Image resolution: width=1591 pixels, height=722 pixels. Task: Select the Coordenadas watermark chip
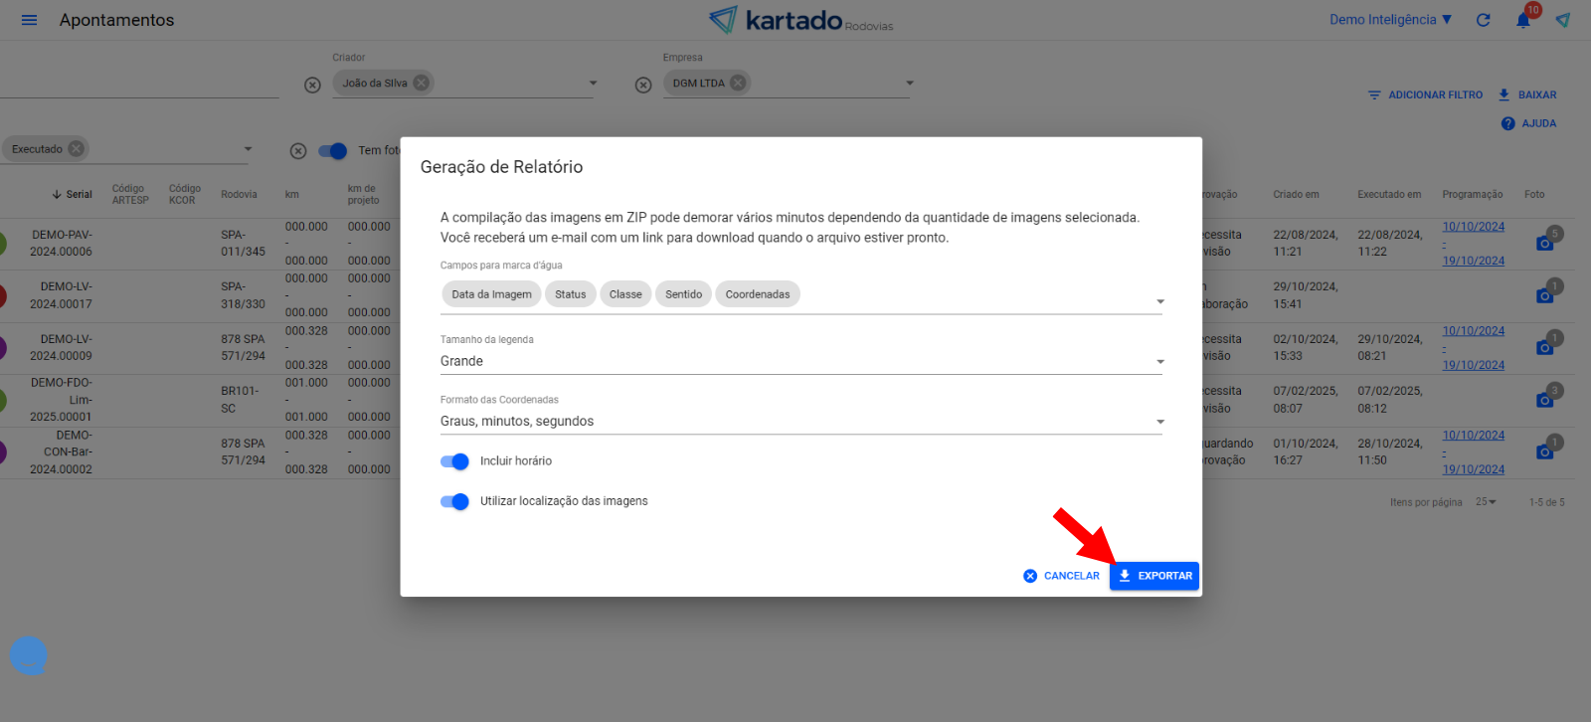[x=757, y=294]
